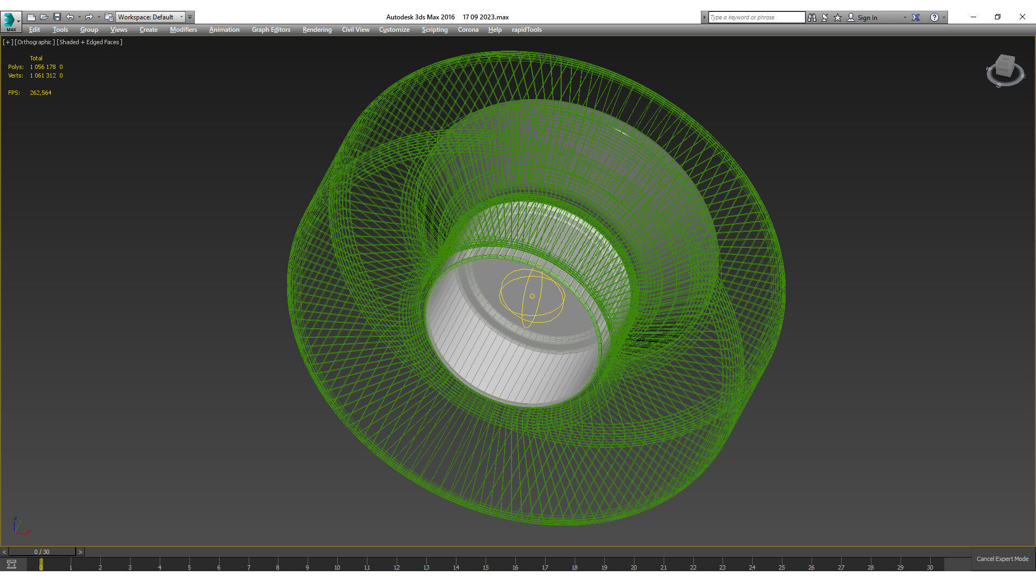Click the Open File icon

(x=44, y=17)
